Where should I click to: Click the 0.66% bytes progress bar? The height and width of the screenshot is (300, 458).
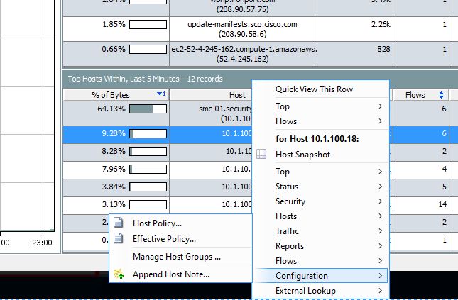coord(148,49)
